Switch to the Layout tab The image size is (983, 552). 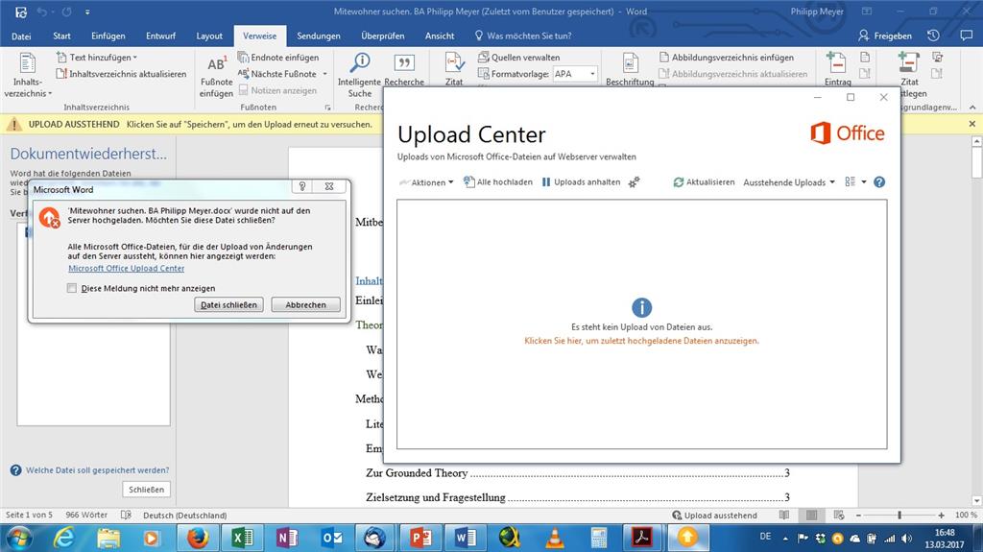point(208,36)
